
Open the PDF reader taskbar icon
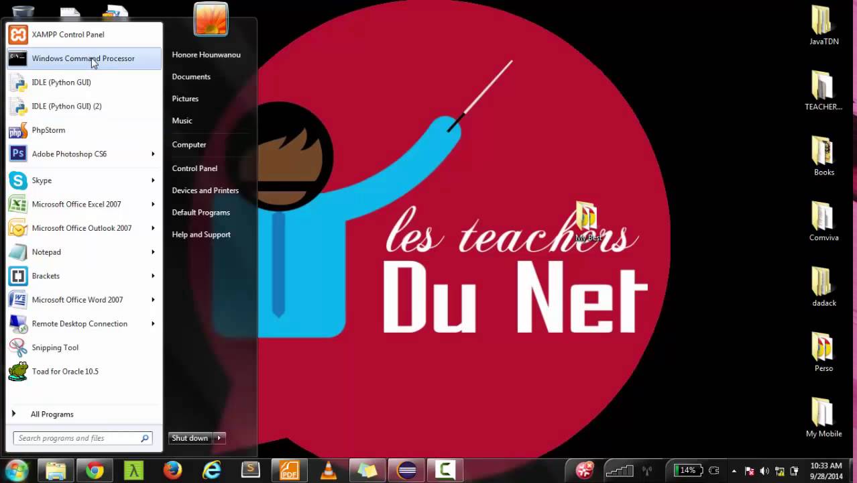pos(289,470)
